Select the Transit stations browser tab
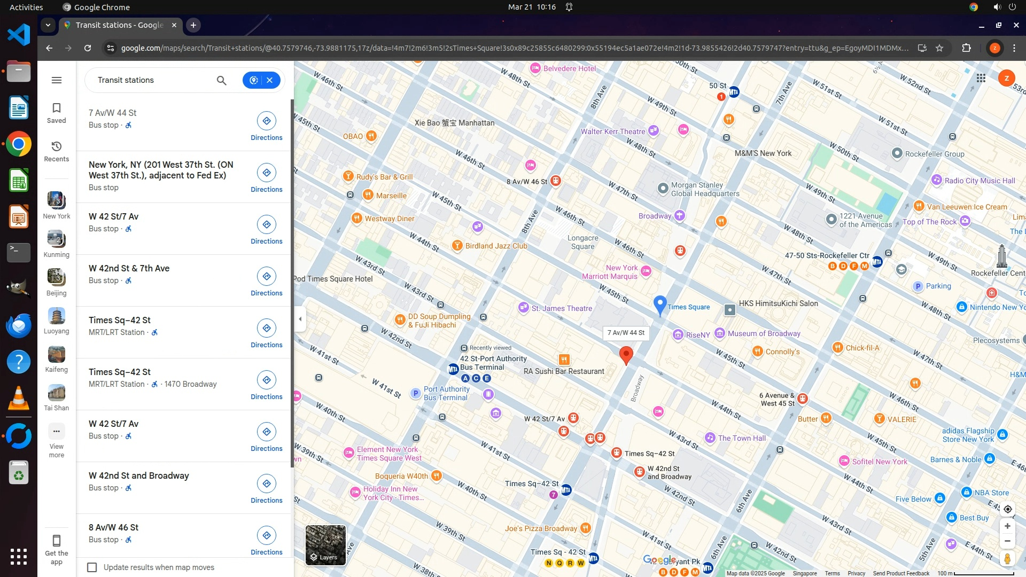Screen dimensions: 1026x577 (x=120, y=25)
